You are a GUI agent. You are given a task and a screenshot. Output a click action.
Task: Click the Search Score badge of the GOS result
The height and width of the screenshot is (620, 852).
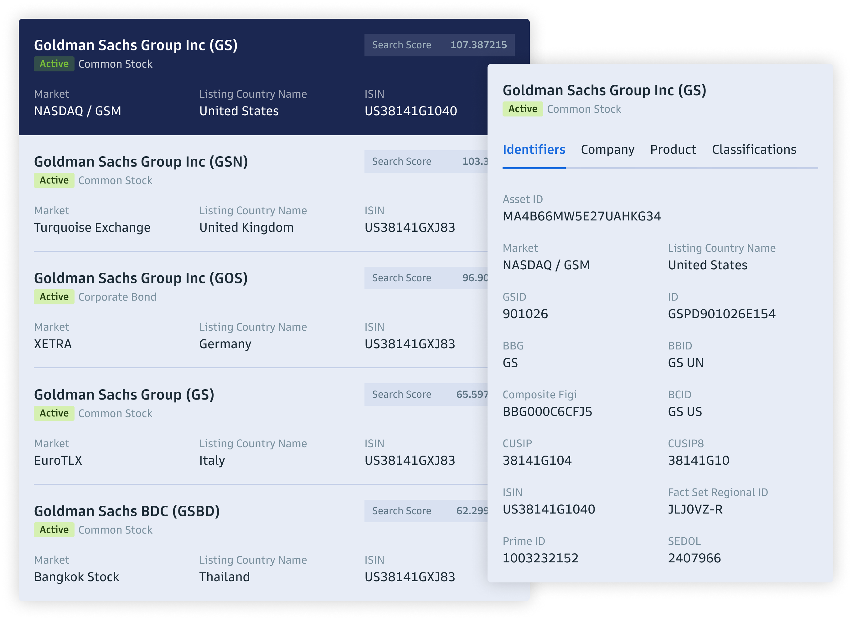[x=426, y=278]
